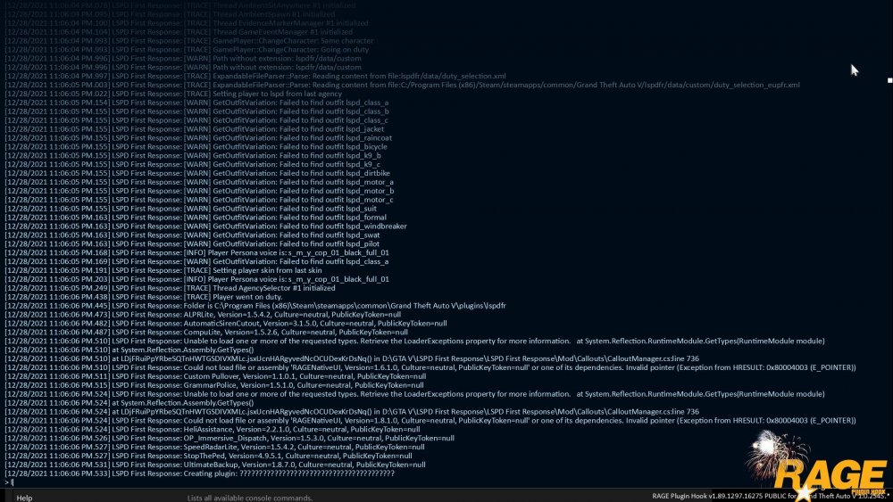
Task: Select the 'Failed to find outfit lspd_jacket' line
Action: pos(194,129)
